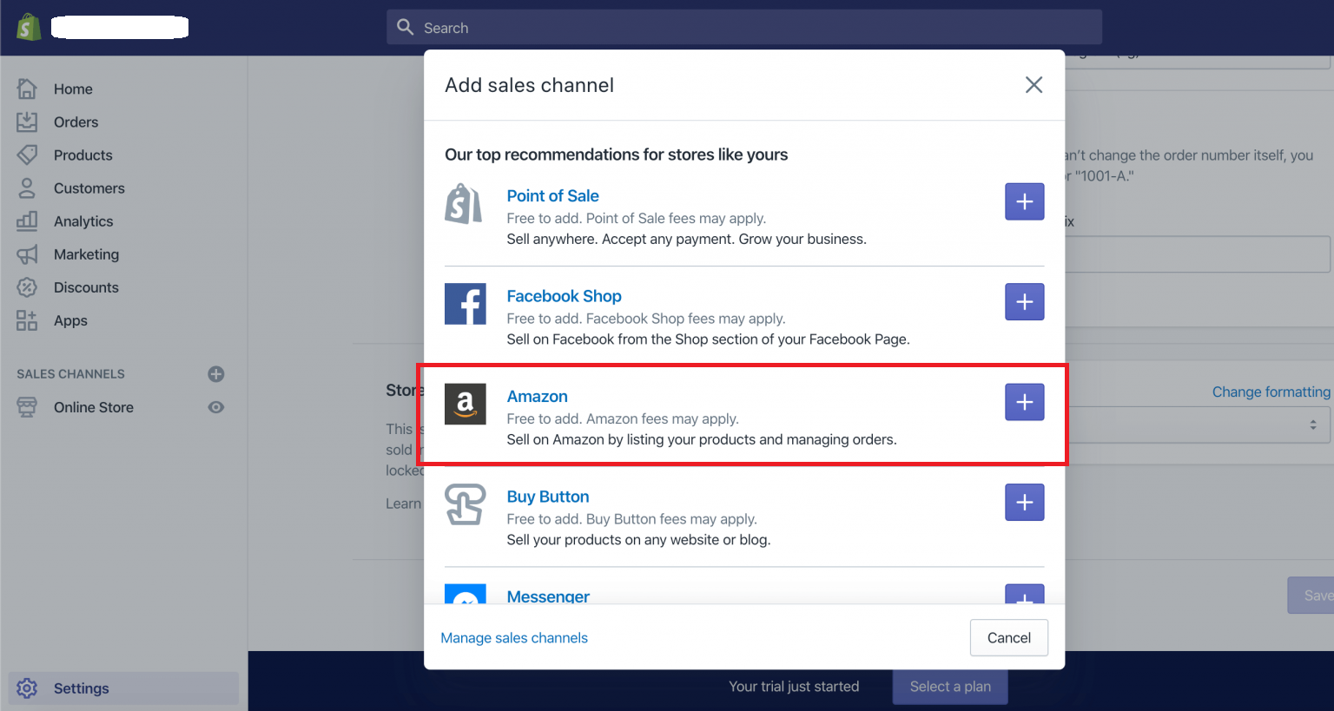Open the Buy Button link
1334x711 pixels.
(x=548, y=497)
